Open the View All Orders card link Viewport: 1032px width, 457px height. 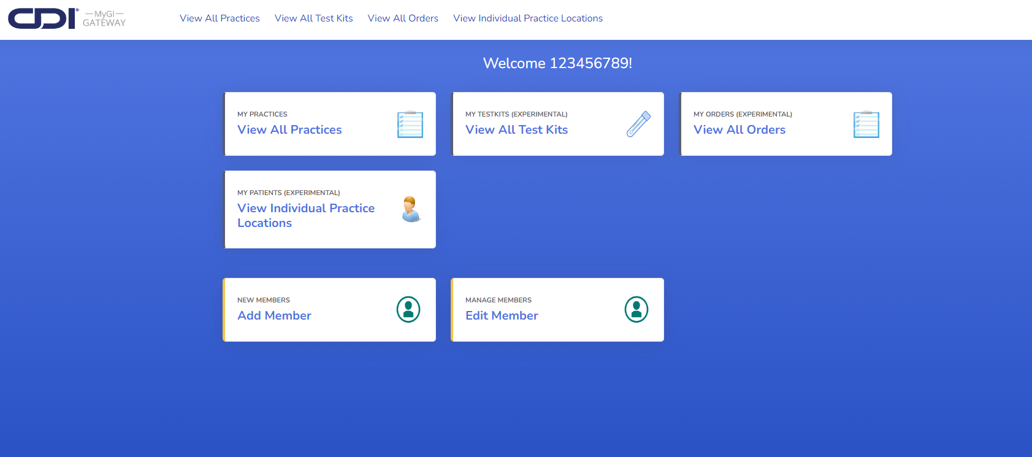tap(739, 130)
